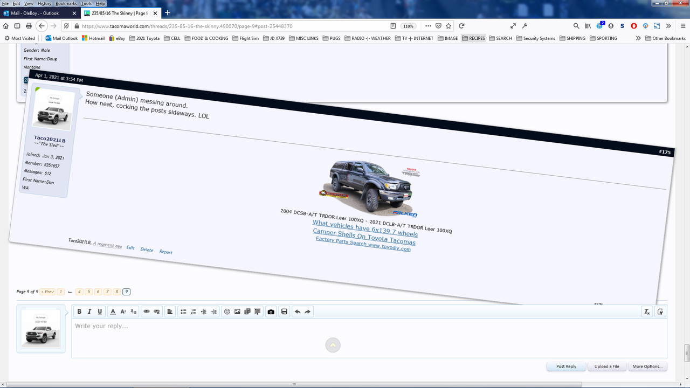Open the File menu in Firefox
Viewport: 690px width, 388px height.
[x=5, y=3]
